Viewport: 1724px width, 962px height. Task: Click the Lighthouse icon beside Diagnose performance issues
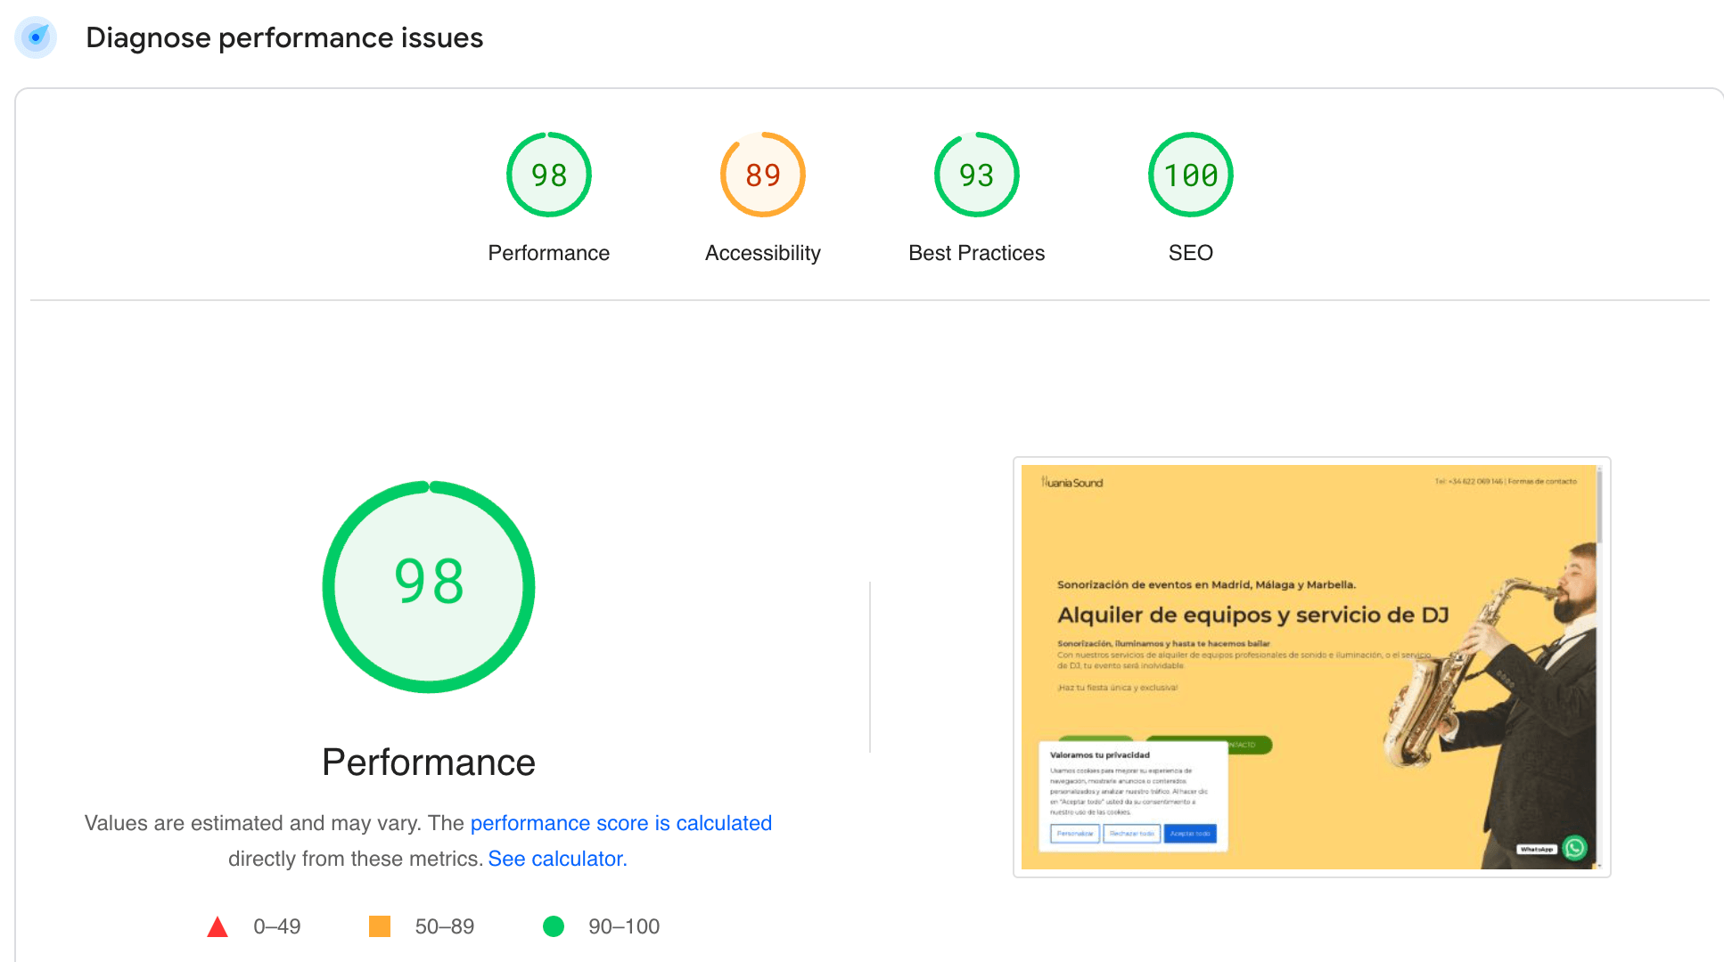pos(36,37)
